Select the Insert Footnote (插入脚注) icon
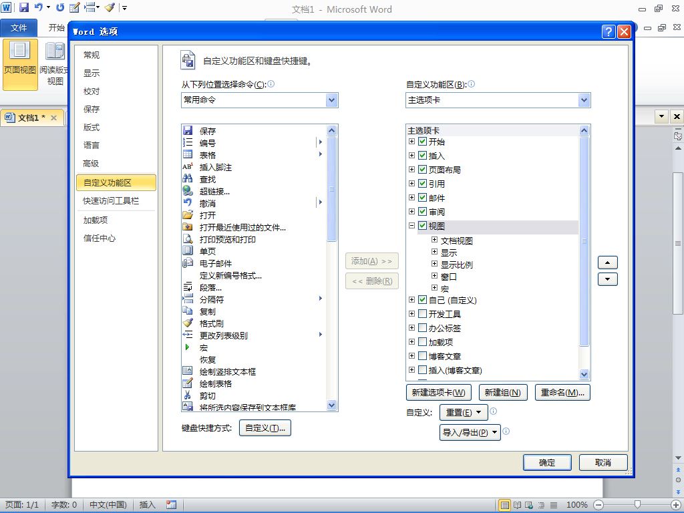 188,166
